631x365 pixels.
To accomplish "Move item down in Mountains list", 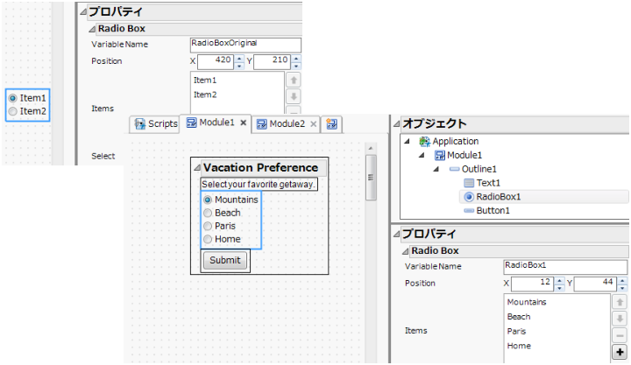I will click(620, 319).
